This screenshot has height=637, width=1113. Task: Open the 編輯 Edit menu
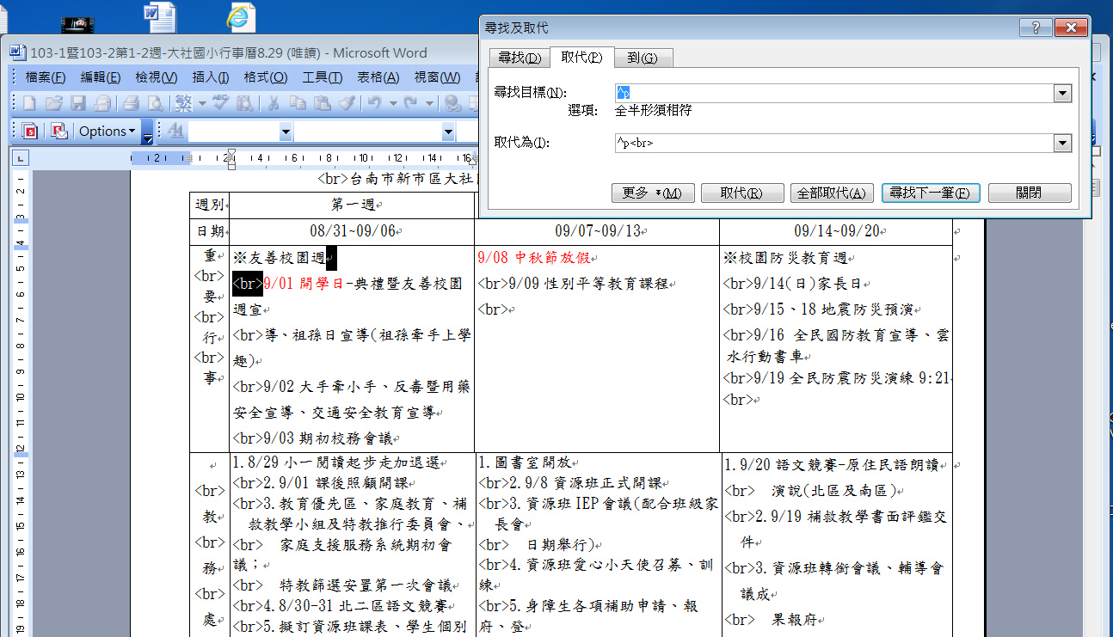click(101, 77)
